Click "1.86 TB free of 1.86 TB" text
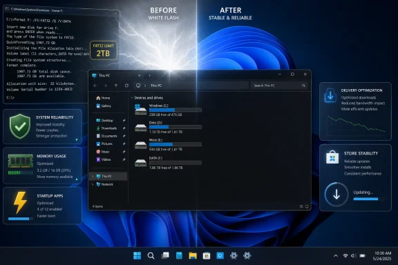Image resolution: width=398 pixels, height=265 pixels. [166, 168]
